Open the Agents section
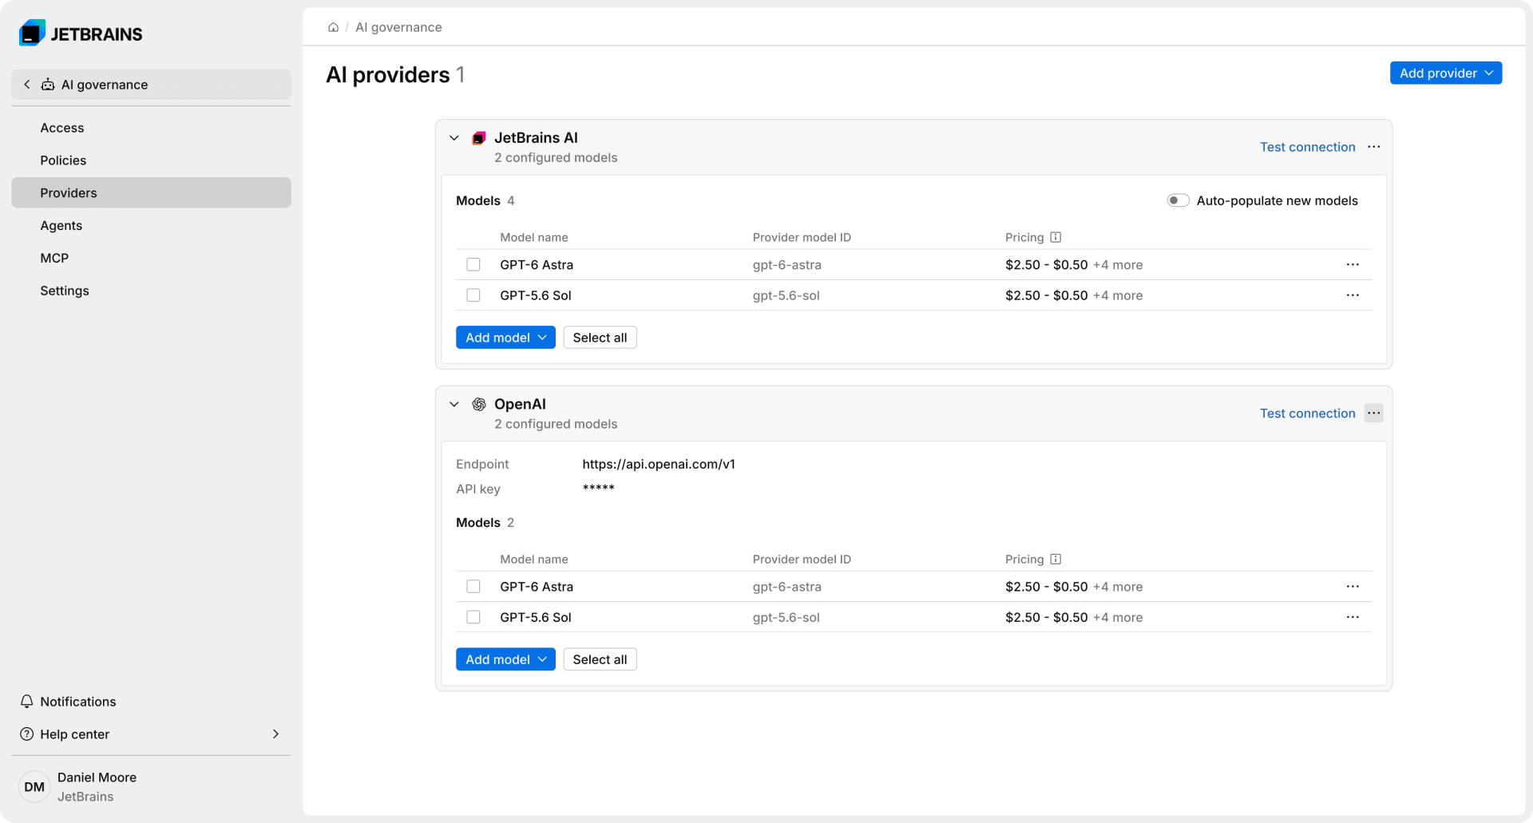Screen dimensions: 1533x823 151,226
